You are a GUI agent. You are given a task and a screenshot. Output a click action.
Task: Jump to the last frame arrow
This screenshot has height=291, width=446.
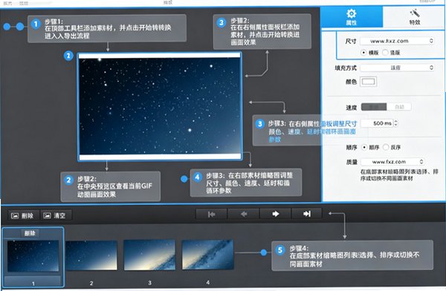(306, 214)
